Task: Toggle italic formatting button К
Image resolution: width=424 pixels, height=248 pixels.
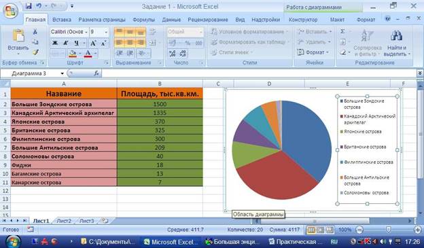Action: point(66,43)
